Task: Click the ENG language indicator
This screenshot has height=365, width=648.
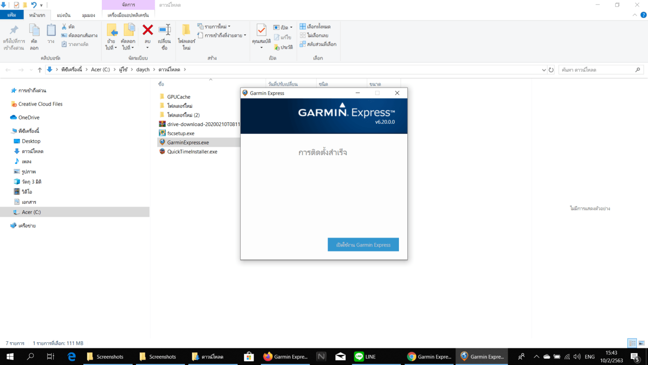Action: tap(590, 357)
